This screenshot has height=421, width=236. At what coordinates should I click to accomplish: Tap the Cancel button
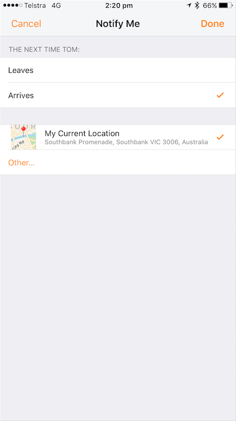click(26, 24)
